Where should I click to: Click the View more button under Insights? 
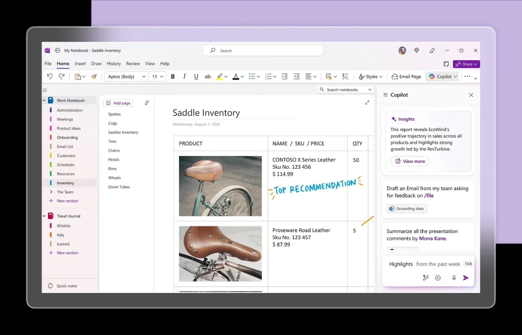coord(409,161)
